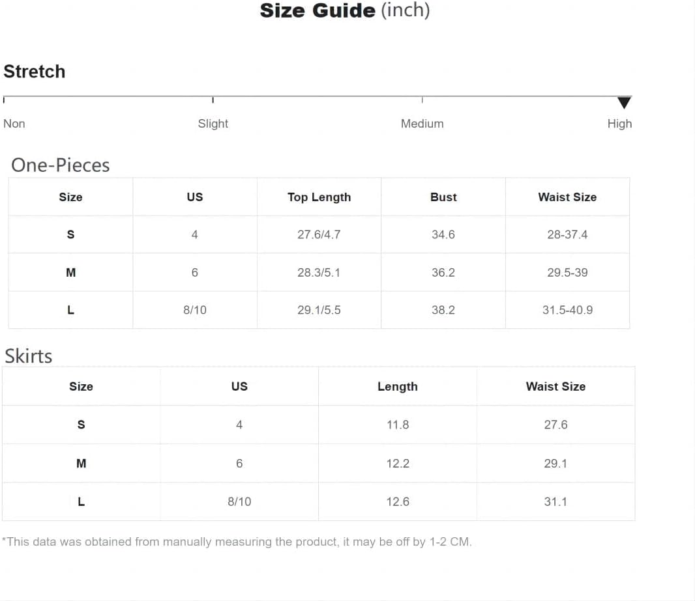Click the Size Guide title
This screenshot has height=601, width=695.
pyautogui.click(x=345, y=10)
